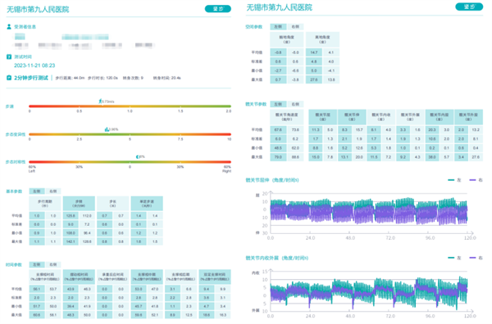492x324 pixels.
Task: Click the bar chart marker on 步态变异性 scale
Action: 107,129
